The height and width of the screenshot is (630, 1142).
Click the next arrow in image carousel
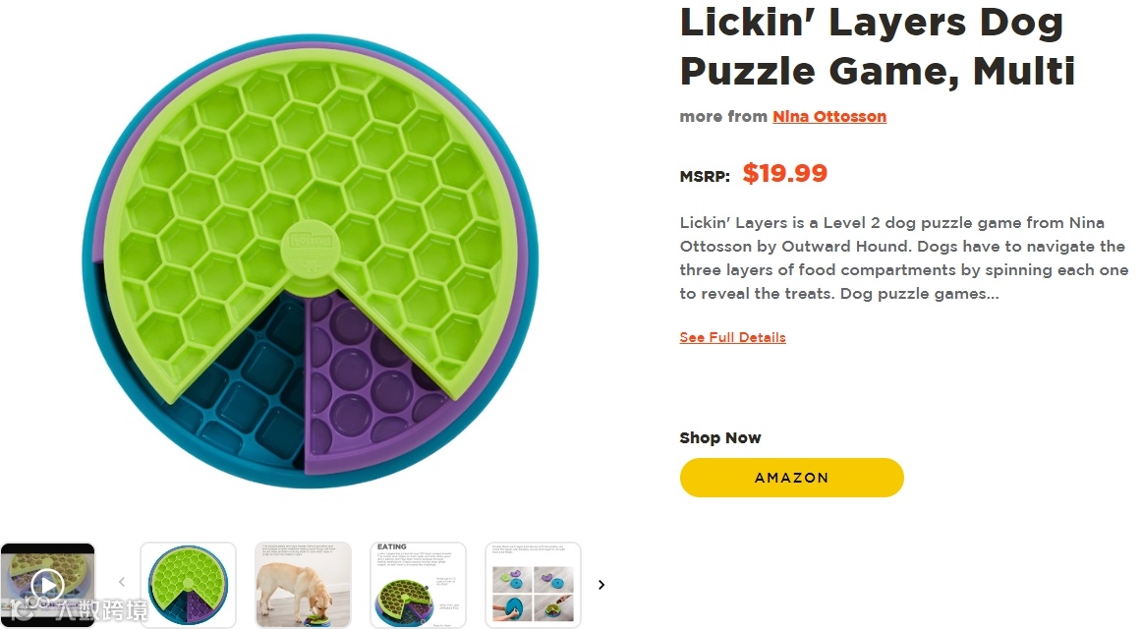(x=601, y=585)
